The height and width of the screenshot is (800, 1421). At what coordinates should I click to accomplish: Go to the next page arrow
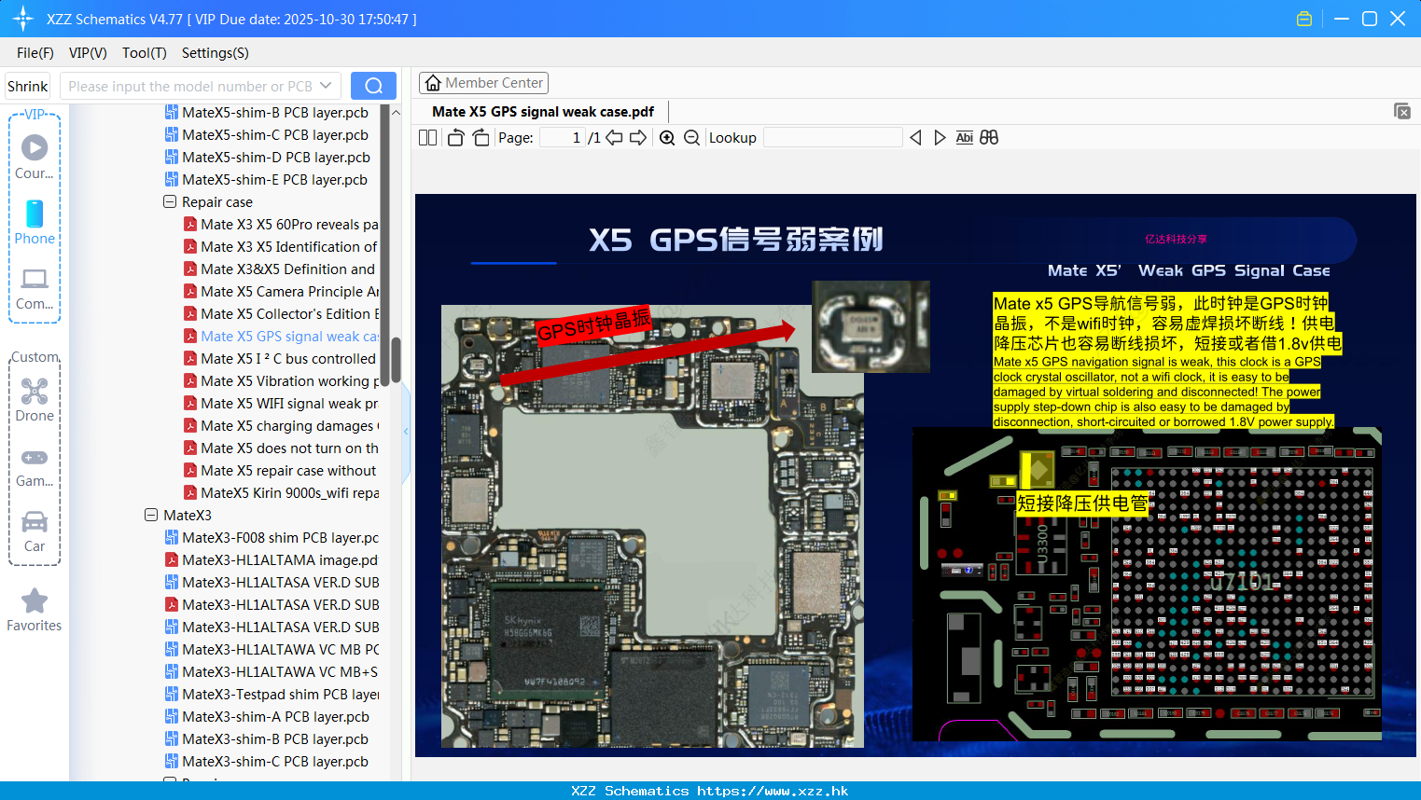(x=638, y=138)
